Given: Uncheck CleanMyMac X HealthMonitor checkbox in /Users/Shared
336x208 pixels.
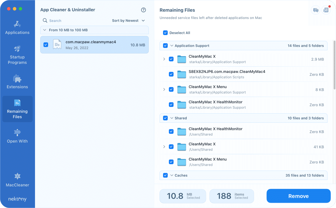Looking at the screenshot, I should point(171,131).
